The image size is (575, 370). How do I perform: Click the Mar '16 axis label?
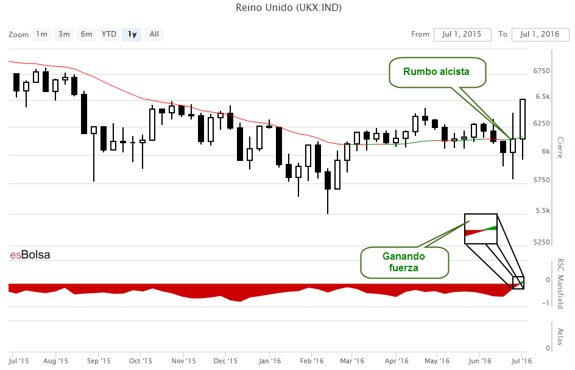point(352,361)
